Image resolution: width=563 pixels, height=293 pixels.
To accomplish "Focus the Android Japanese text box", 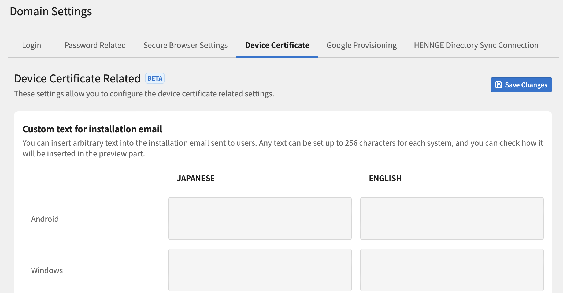I will 260,219.
